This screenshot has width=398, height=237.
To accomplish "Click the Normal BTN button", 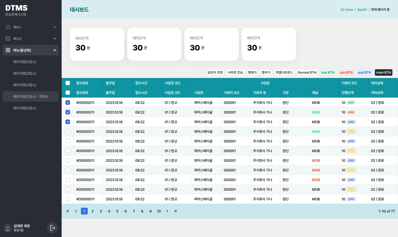I will tap(307, 72).
